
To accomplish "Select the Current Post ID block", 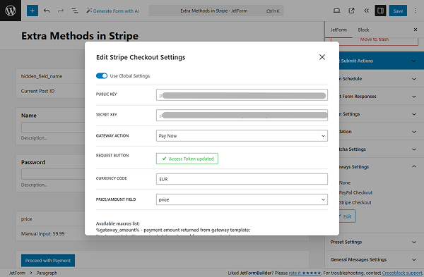I will (x=50, y=91).
